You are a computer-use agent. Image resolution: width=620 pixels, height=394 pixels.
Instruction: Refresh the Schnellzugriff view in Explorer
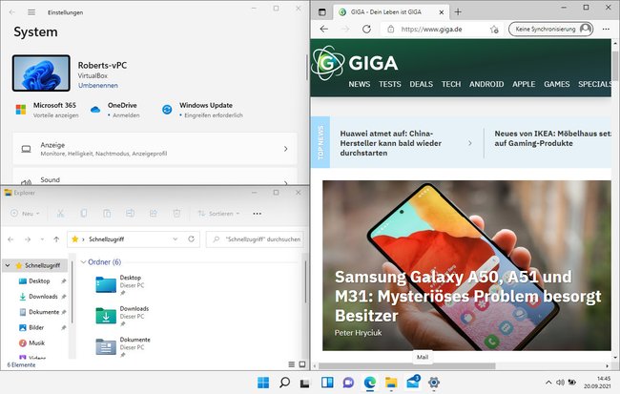[x=192, y=238]
